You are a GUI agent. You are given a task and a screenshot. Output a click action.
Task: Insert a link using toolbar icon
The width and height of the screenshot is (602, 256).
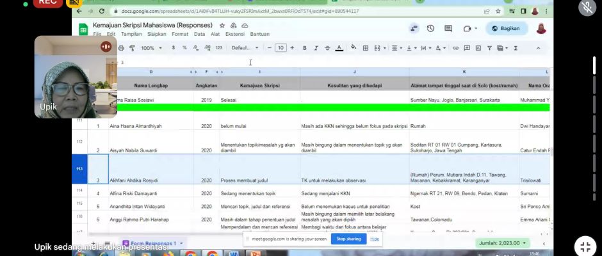tap(455, 48)
